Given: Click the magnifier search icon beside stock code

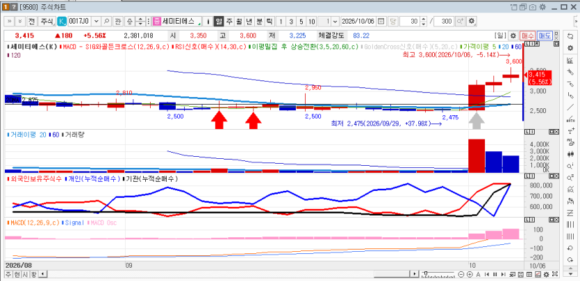Looking at the screenshot, I should 106,22.
